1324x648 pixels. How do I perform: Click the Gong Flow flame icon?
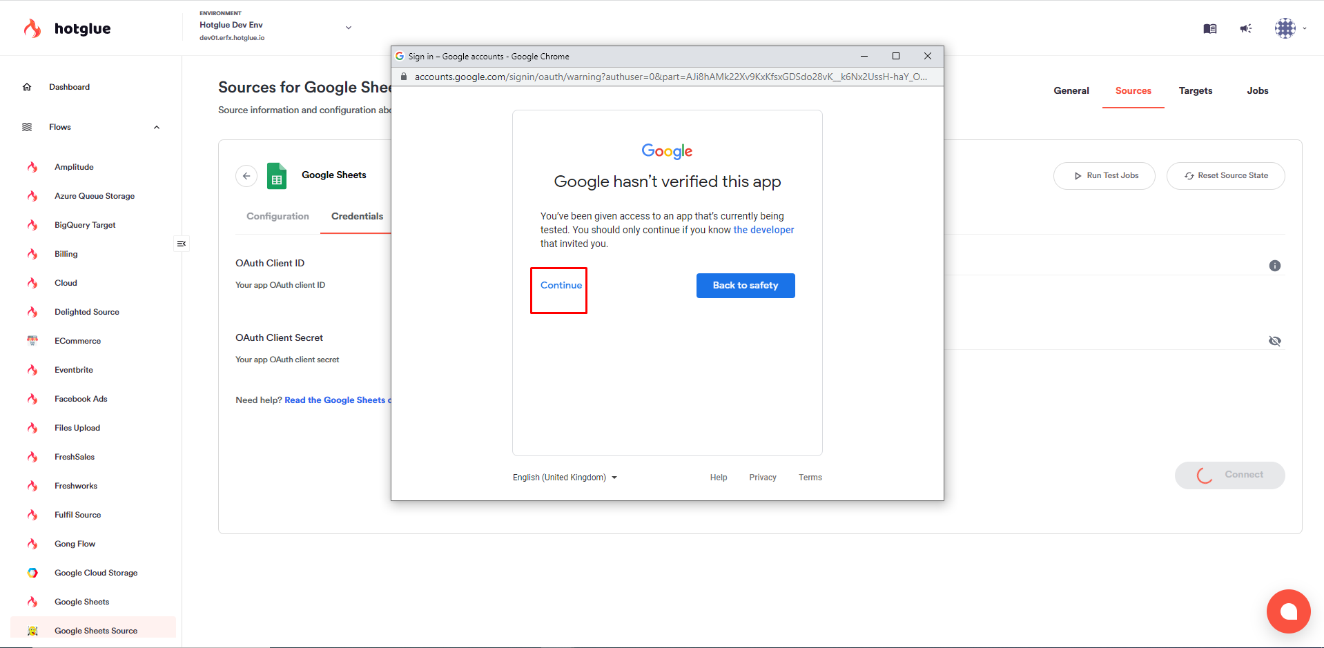(x=32, y=544)
